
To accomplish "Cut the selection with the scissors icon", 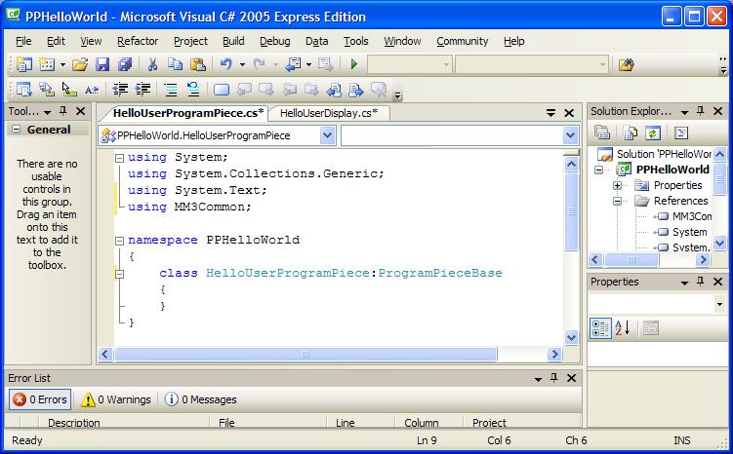I will [x=152, y=64].
